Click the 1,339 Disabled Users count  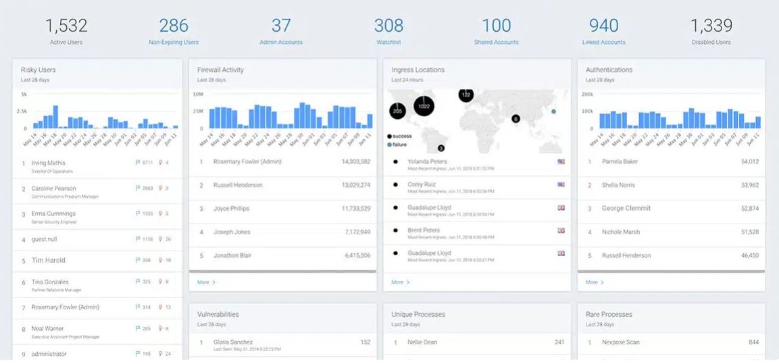711,26
